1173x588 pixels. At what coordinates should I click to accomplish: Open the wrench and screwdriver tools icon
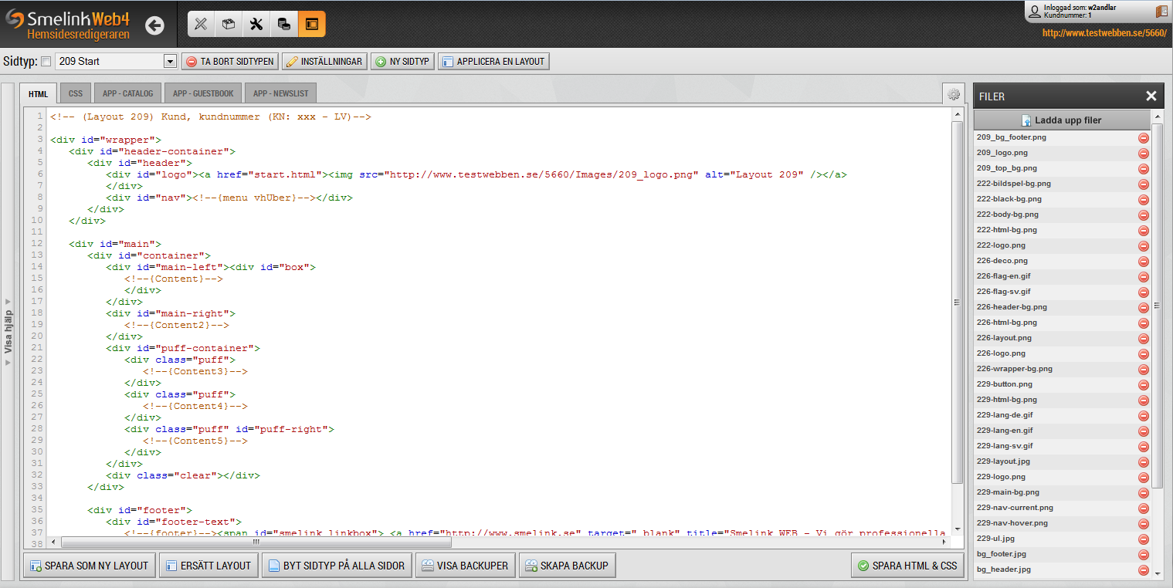point(256,24)
